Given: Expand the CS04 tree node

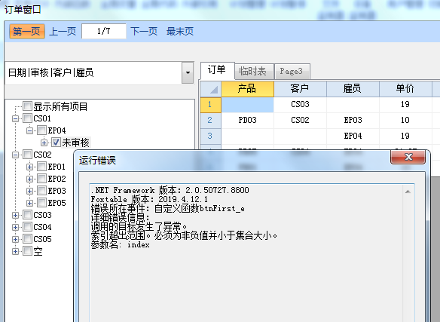Looking at the screenshot, I should tap(15, 227).
